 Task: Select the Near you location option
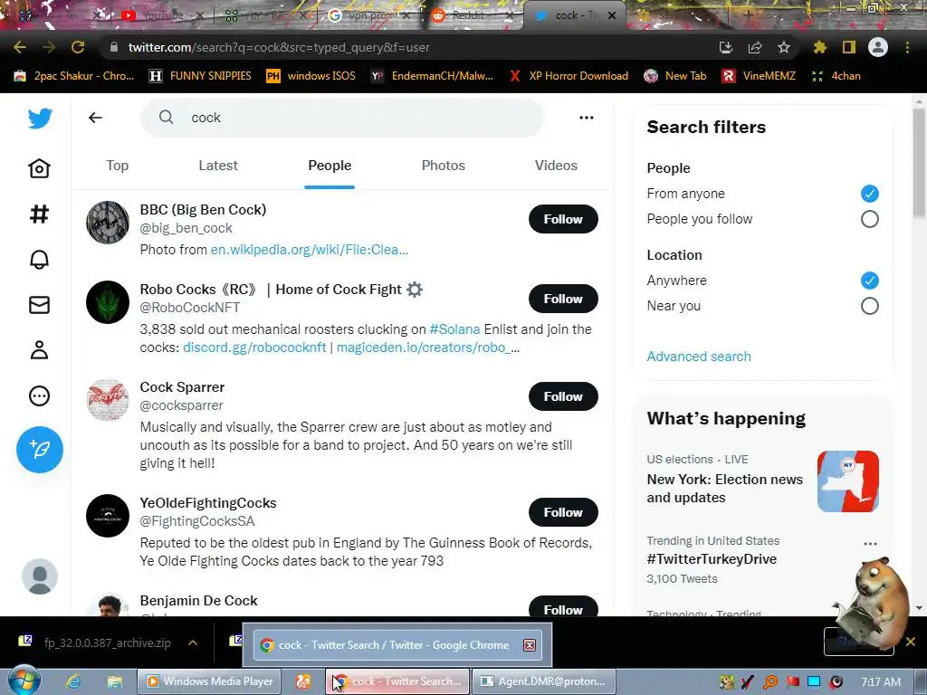pos(870,306)
